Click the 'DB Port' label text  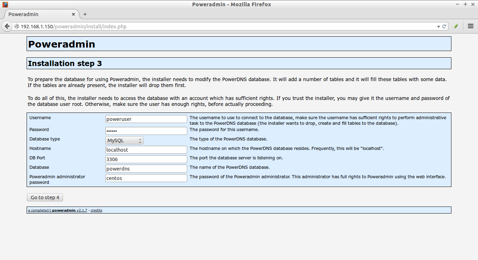point(37,158)
